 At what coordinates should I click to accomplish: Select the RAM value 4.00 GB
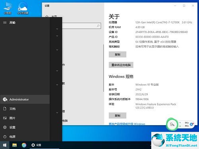pyautogui.click(x=140, y=27)
